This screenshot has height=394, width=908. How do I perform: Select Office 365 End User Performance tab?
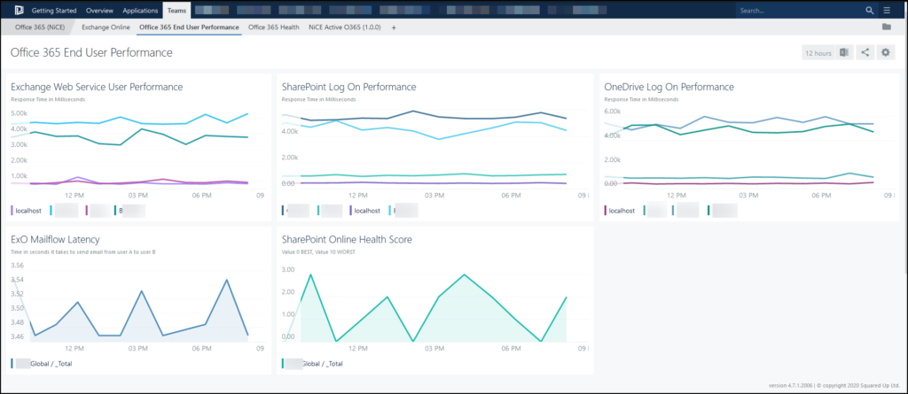190,27
